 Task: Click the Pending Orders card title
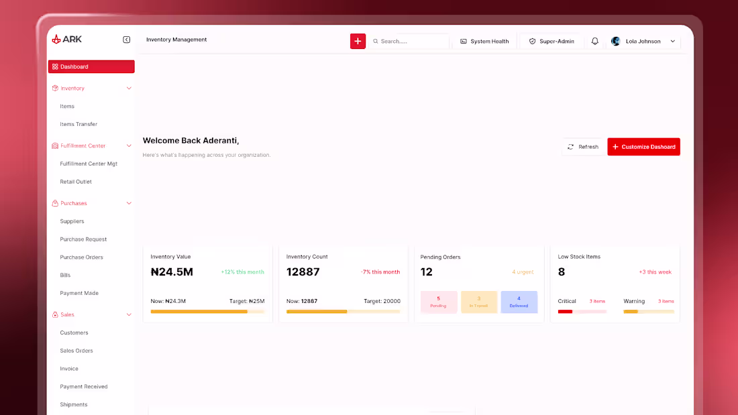coord(441,257)
